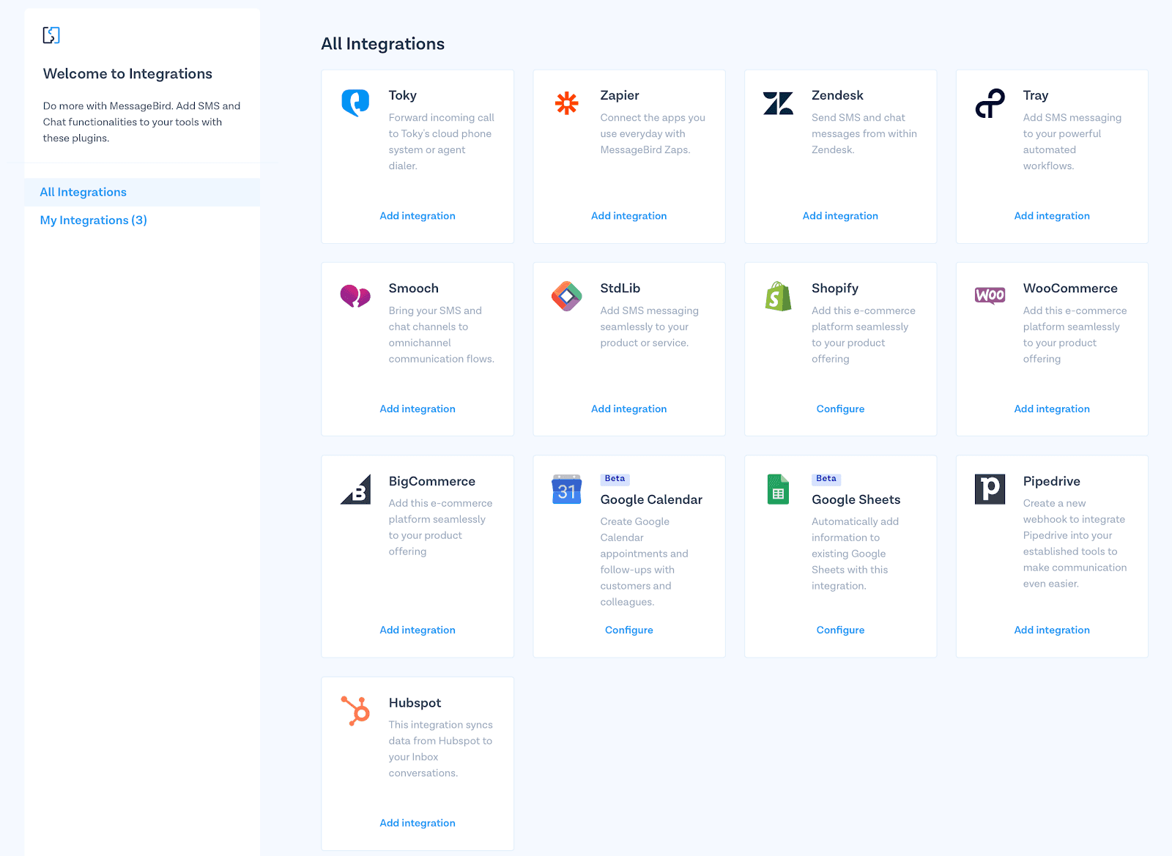Click the 'Welcome to Integrations' heading
The height and width of the screenshot is (856, 1172).
click(x=127, y=74)
